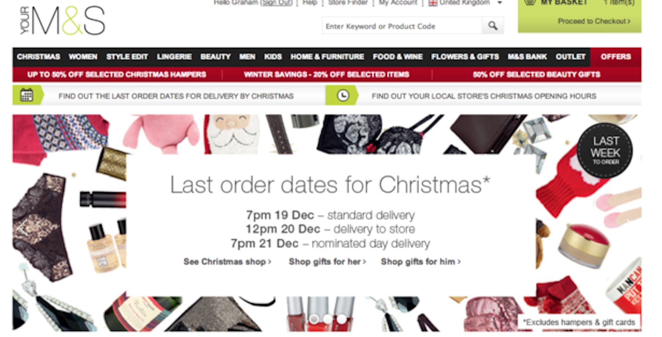662x337 pixels.
Task: Click the Last Week To Order badge
Action: point(605,151)
